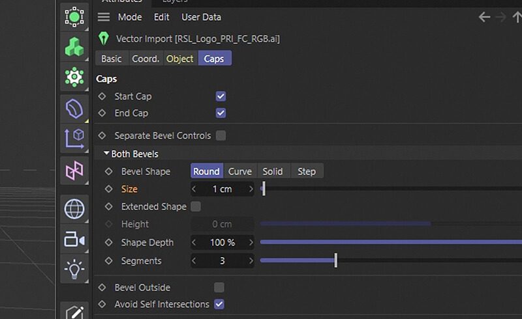Image resolution: width=522 pixels, height=319 pixels.
Task: Click the axis cube coordinate tool icon
Action: tap(74, 138)
